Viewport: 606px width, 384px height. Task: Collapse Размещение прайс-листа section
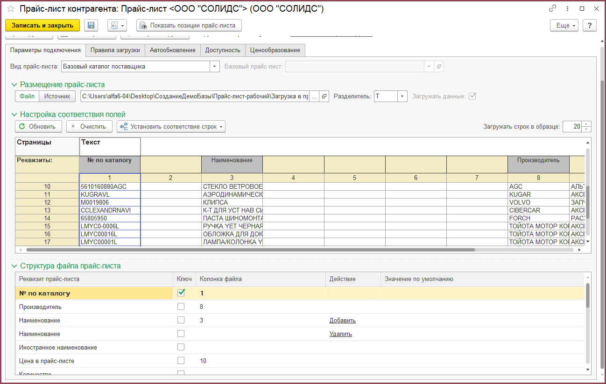click(x=14, y=85)
